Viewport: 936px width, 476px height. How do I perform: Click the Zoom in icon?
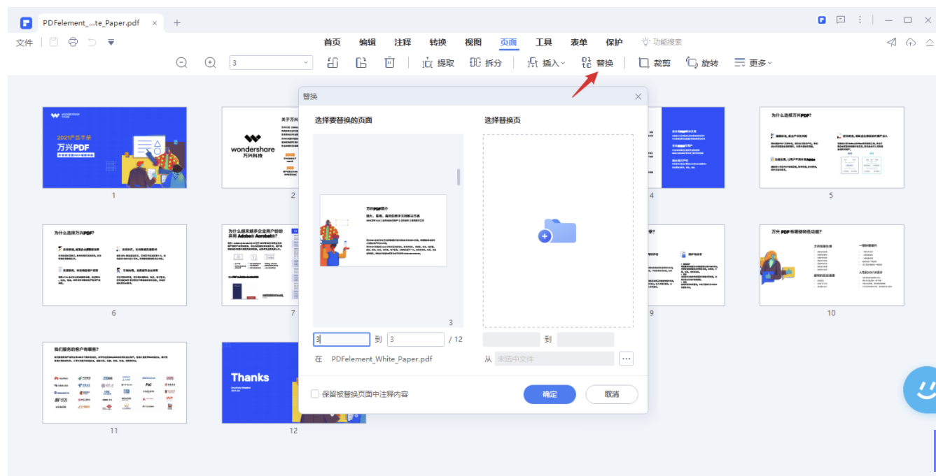coord(209,62)
